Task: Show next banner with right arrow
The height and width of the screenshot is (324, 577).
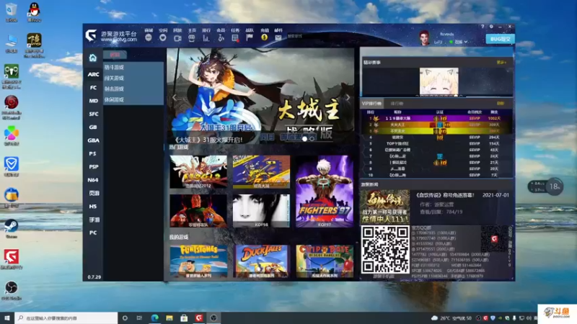Action: 347,97
